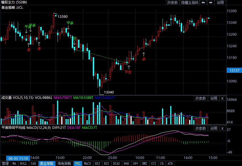Click the blue 13137 current price tag
Viewport: 242px width, 166px height.
click(x=235, y=70)
